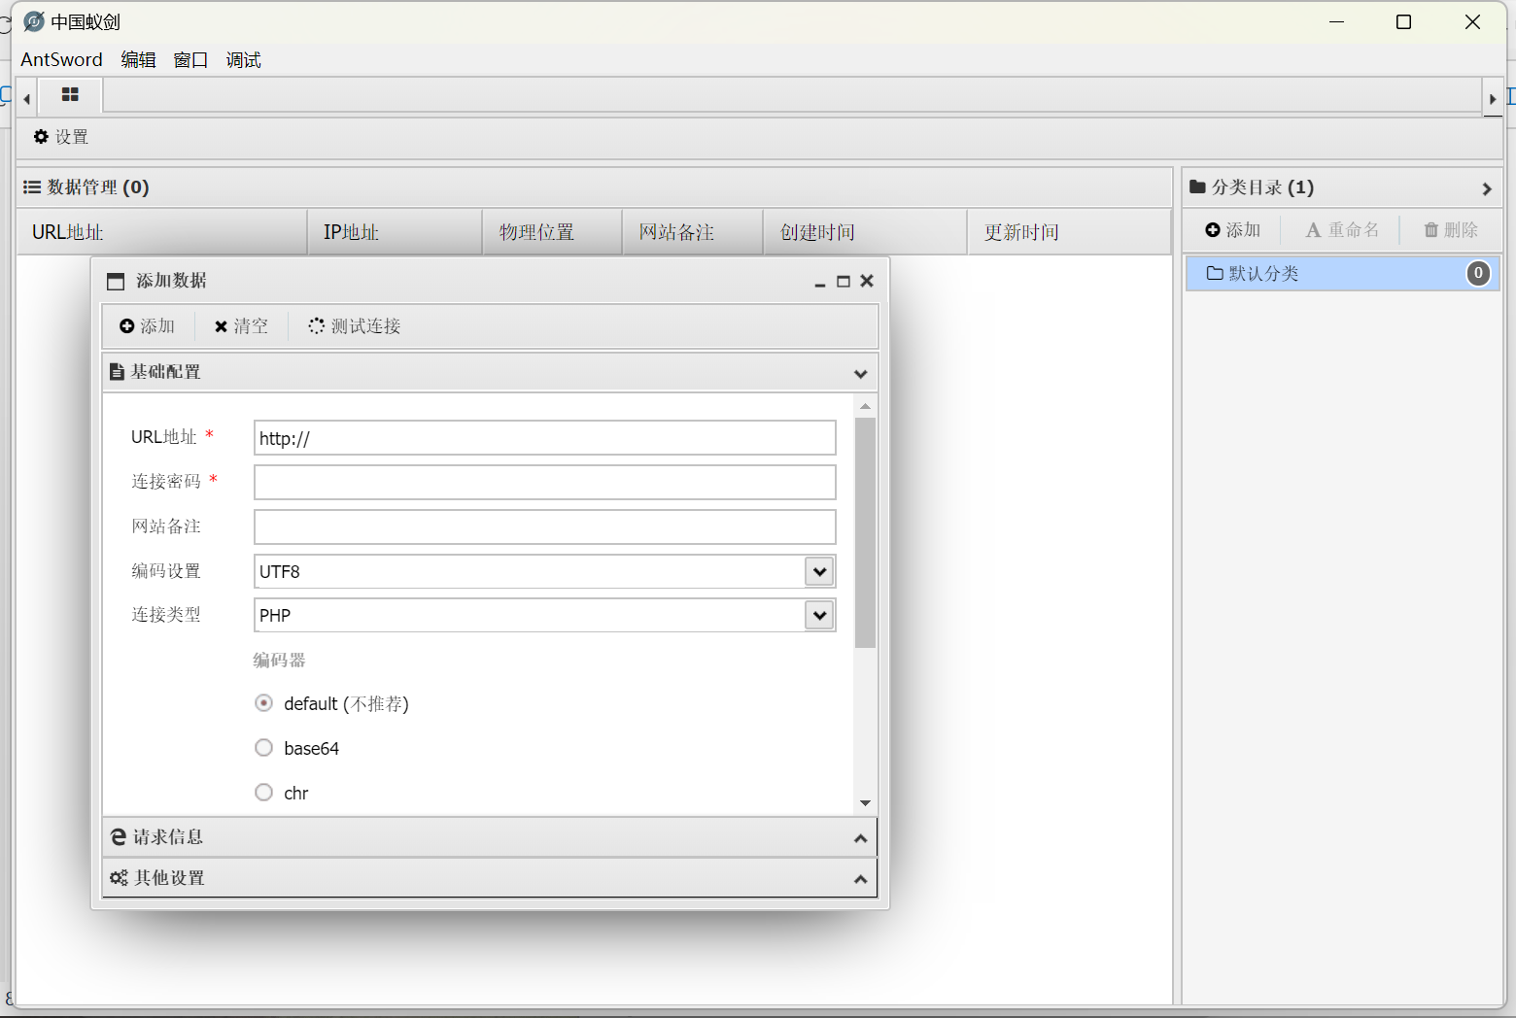Open the AntSword menu
1516x1018 pixels.
pos(61,59)
